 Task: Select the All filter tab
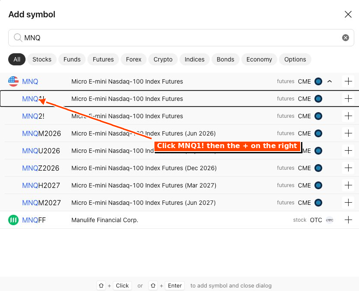(x=17, y=59)
